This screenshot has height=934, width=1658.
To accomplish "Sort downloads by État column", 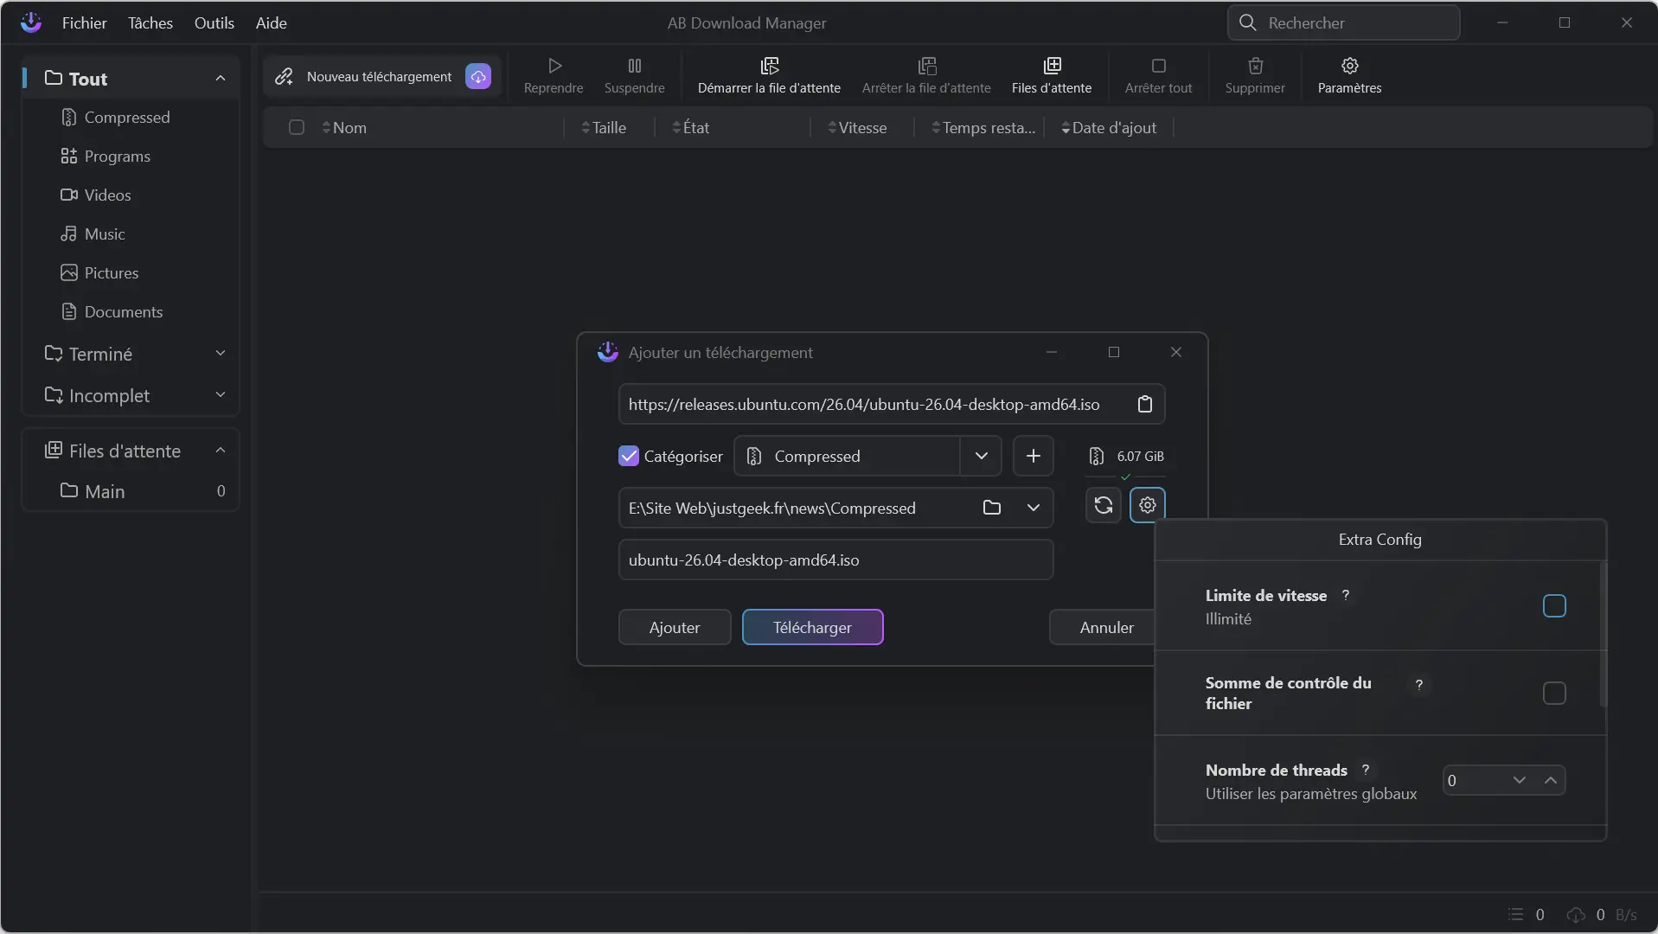I will pyautogui.click(x=690, y=127).
